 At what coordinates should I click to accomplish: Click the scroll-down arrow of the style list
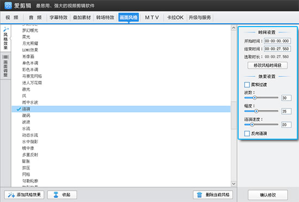[x=234, y=184]
